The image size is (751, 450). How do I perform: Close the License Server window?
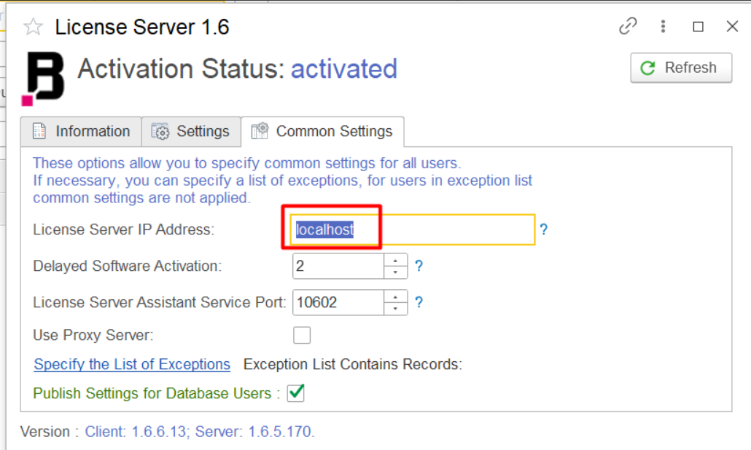point(732,27)
